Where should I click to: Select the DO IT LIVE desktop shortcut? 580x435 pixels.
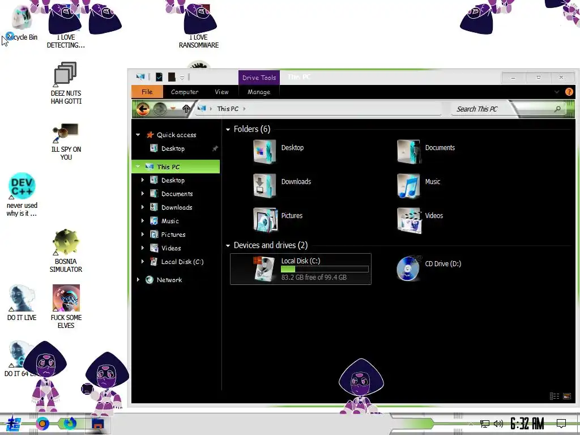tap(22, 302)
